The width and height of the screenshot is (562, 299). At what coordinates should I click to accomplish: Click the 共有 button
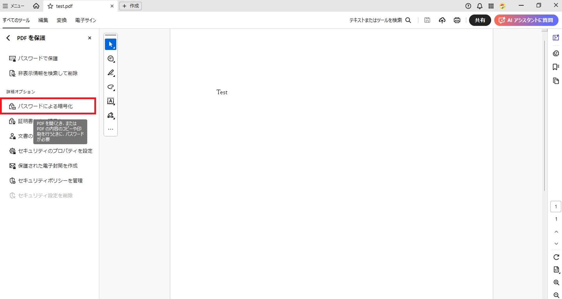[x=480, y=20]
